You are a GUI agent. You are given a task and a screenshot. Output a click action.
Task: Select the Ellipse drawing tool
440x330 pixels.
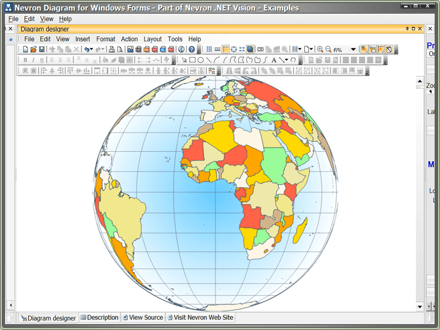pos(200,60)
